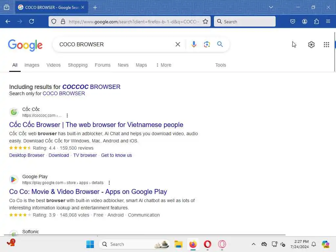This screenshot has height=252, width=336.
Task: Open the Get to know us sitelink
Action: click(116, 155)
